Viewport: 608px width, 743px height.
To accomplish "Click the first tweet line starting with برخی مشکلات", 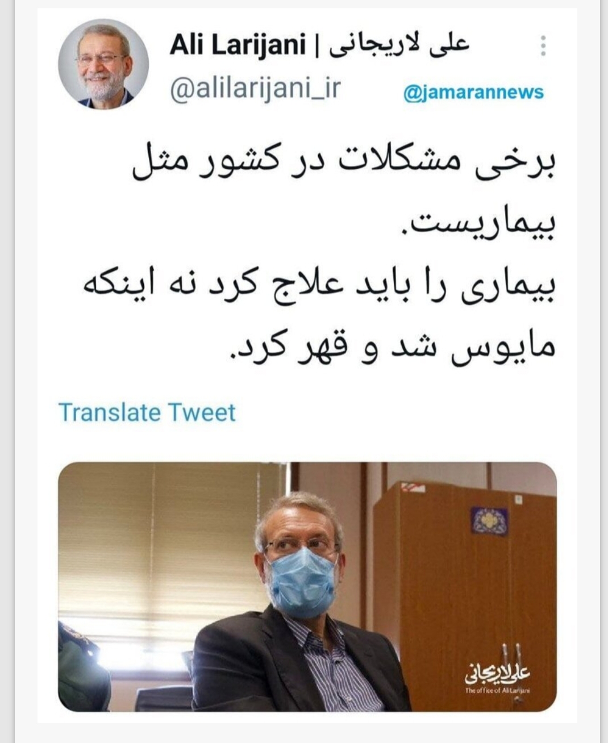I will pos(343,165).
